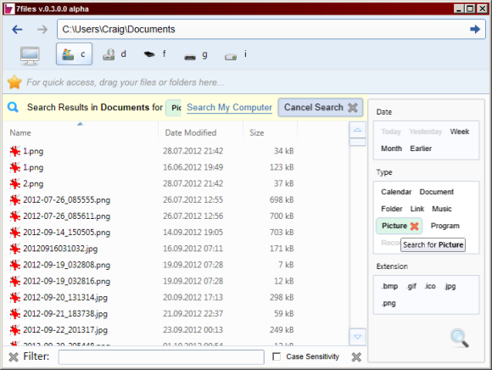Toggle the .png extension filter
The width and height of the screenshot is (492, 370).
click(389, 303)
